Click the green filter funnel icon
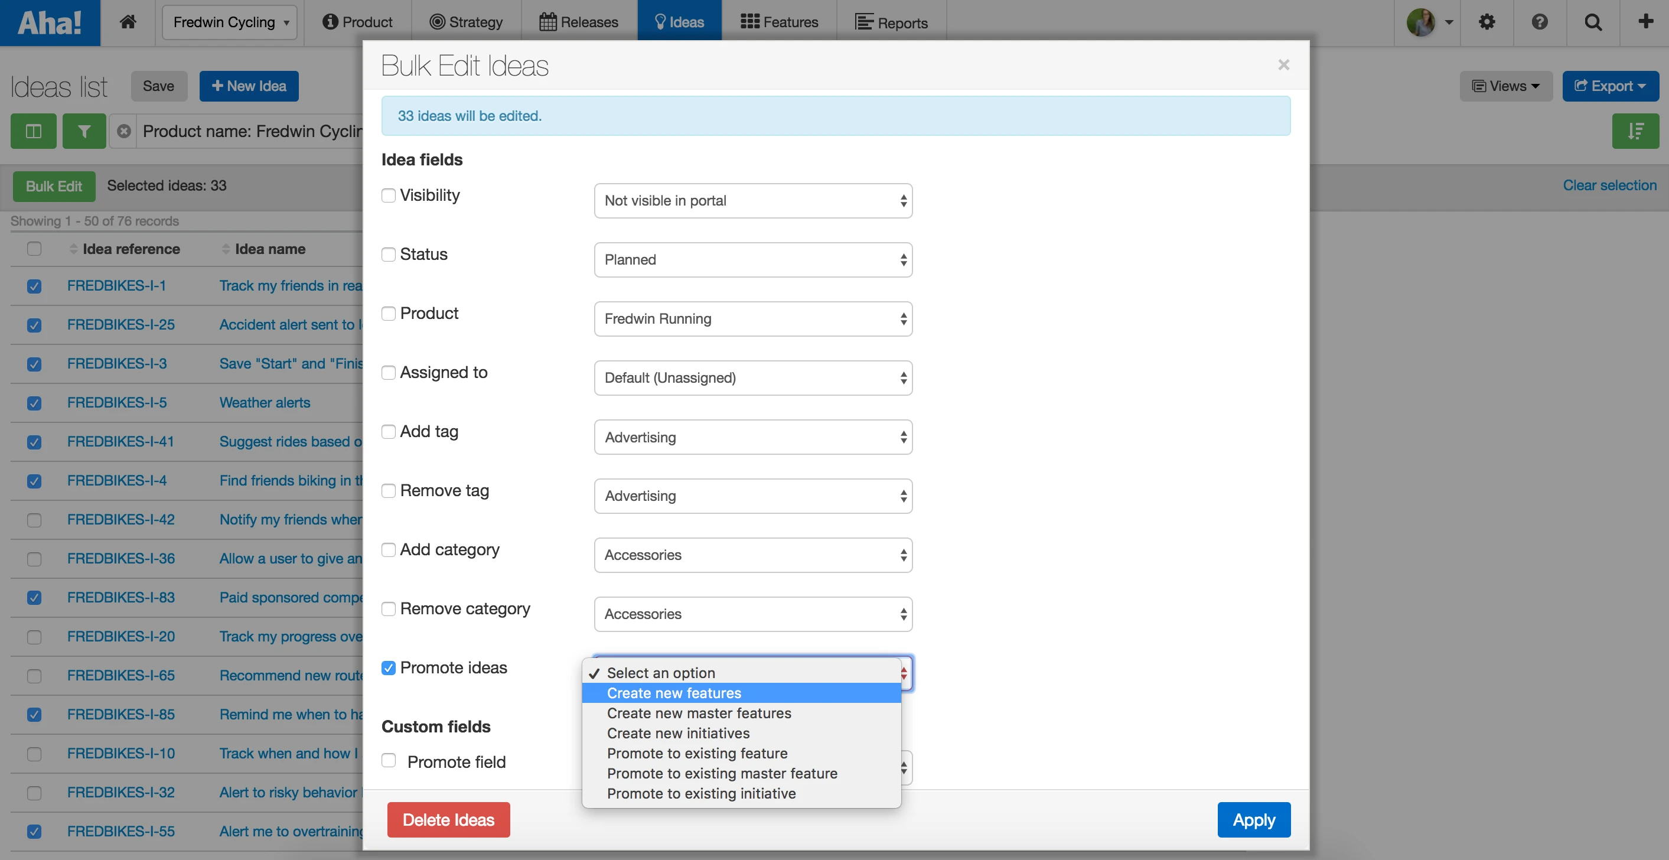Screen dimensions: 1669x860 tap(84, 132)
